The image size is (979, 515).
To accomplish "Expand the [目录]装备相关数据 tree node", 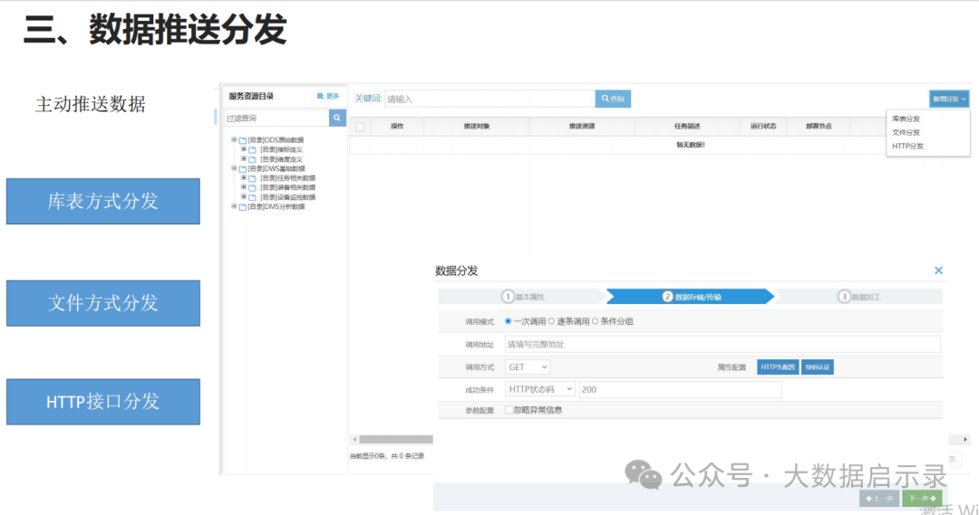I will tap(244, 187).
